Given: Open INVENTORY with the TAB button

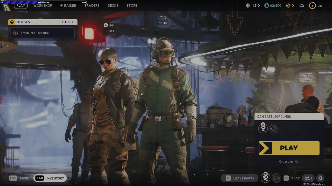Looking at the screenshot, I should 50,178.
